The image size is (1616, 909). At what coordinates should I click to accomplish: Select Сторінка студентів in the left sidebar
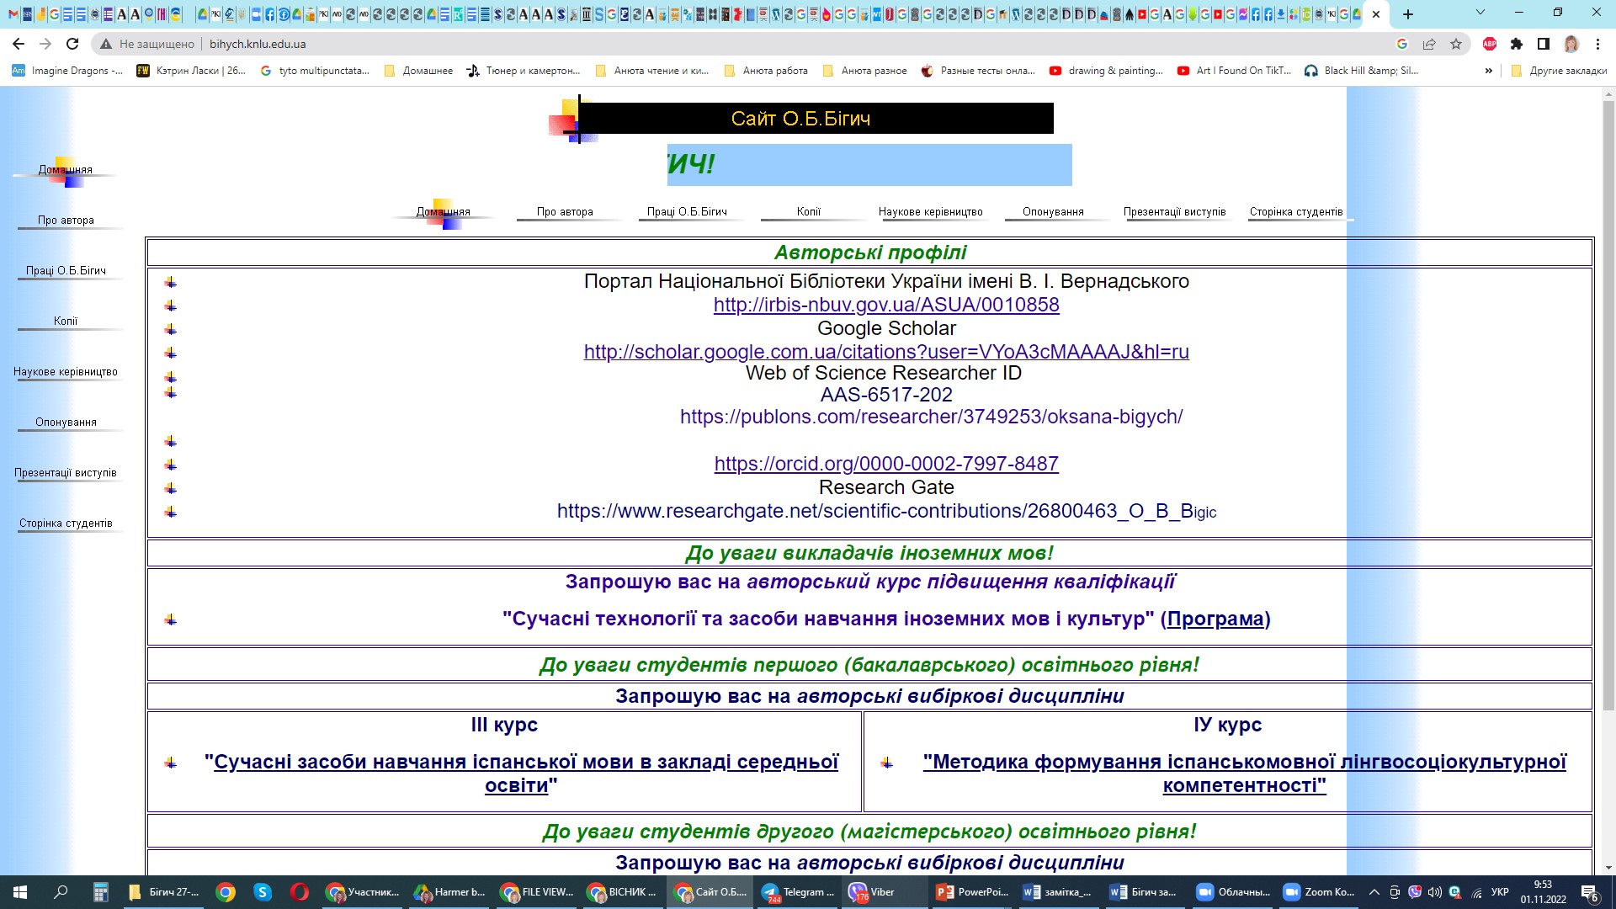pyautogui.click(x=66, y=524)
